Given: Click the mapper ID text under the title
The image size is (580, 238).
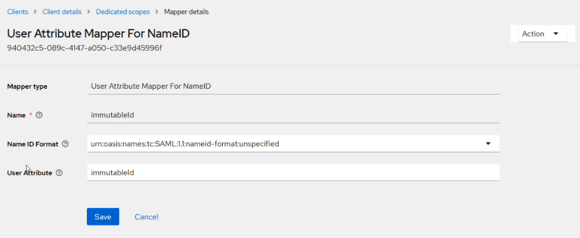Looking at the screenshot, I should 84,48.
